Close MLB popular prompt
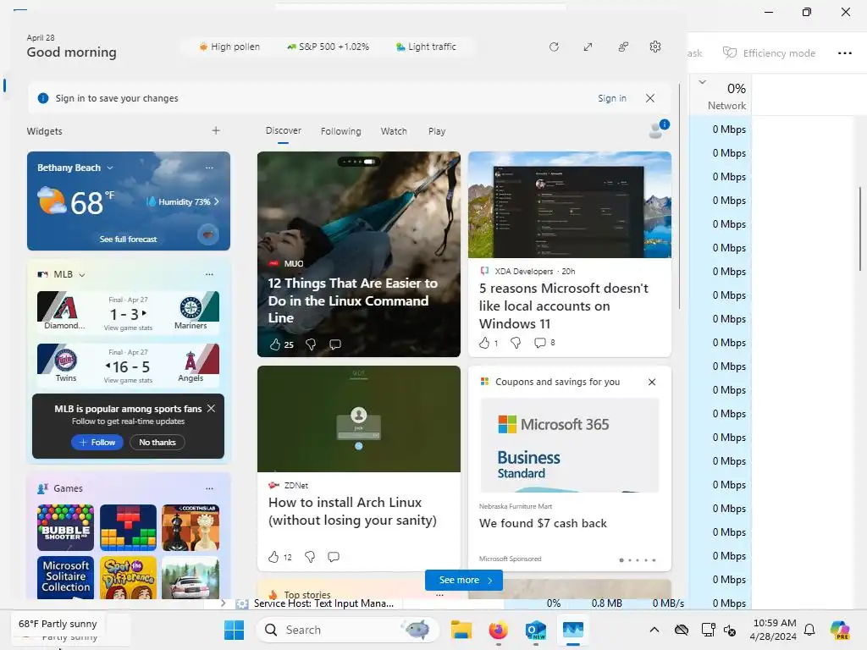Image resolution: width=867 pixels, height=650 pixels. [x=211, y=409]
